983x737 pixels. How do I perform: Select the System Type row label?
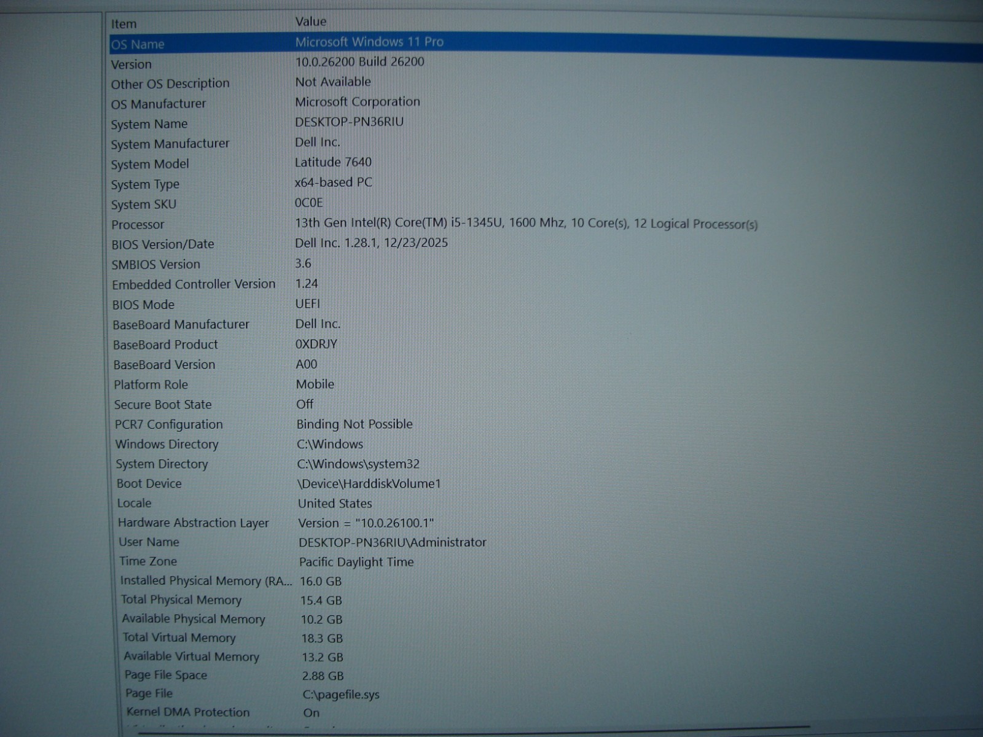point(145,184)
